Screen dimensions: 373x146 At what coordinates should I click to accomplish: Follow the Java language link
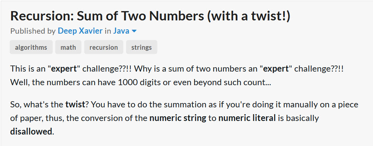121,31
